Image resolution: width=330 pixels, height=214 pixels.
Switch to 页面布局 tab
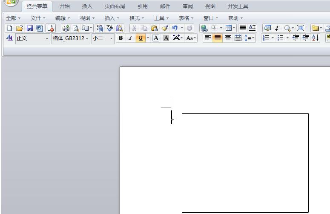(115, 6)
